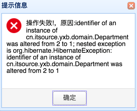The width and height of the screenshot is (137, 111).
Task: Click the title bar blank area beside 提示信息
Action: [77, 6]
